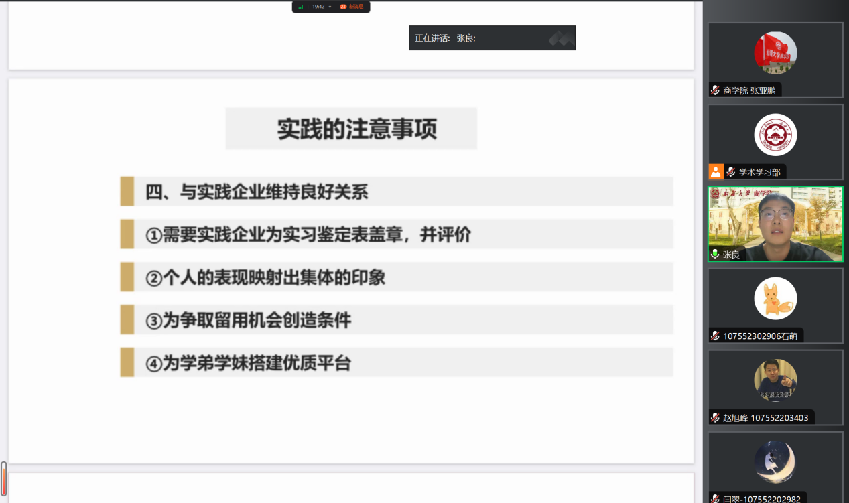Click the muted mic icon for 赵旭峰
849x503 pixels.
coord(716,417)
